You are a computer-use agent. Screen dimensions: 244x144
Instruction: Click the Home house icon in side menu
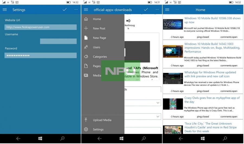point(86,19)
